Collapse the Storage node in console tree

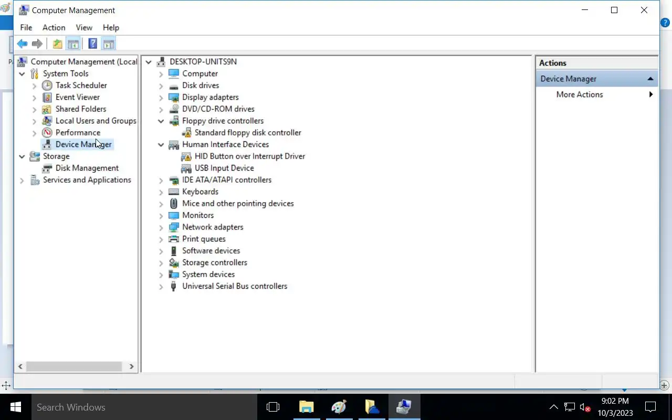pyautogui.click(x=22, y=156)
